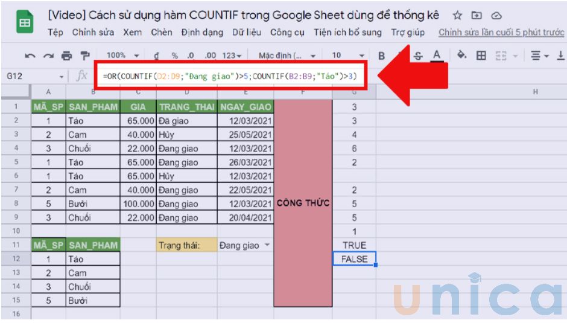Select the FALSE result cell
The width and height of the screenshot is (567, 323).
coord(355,259)
